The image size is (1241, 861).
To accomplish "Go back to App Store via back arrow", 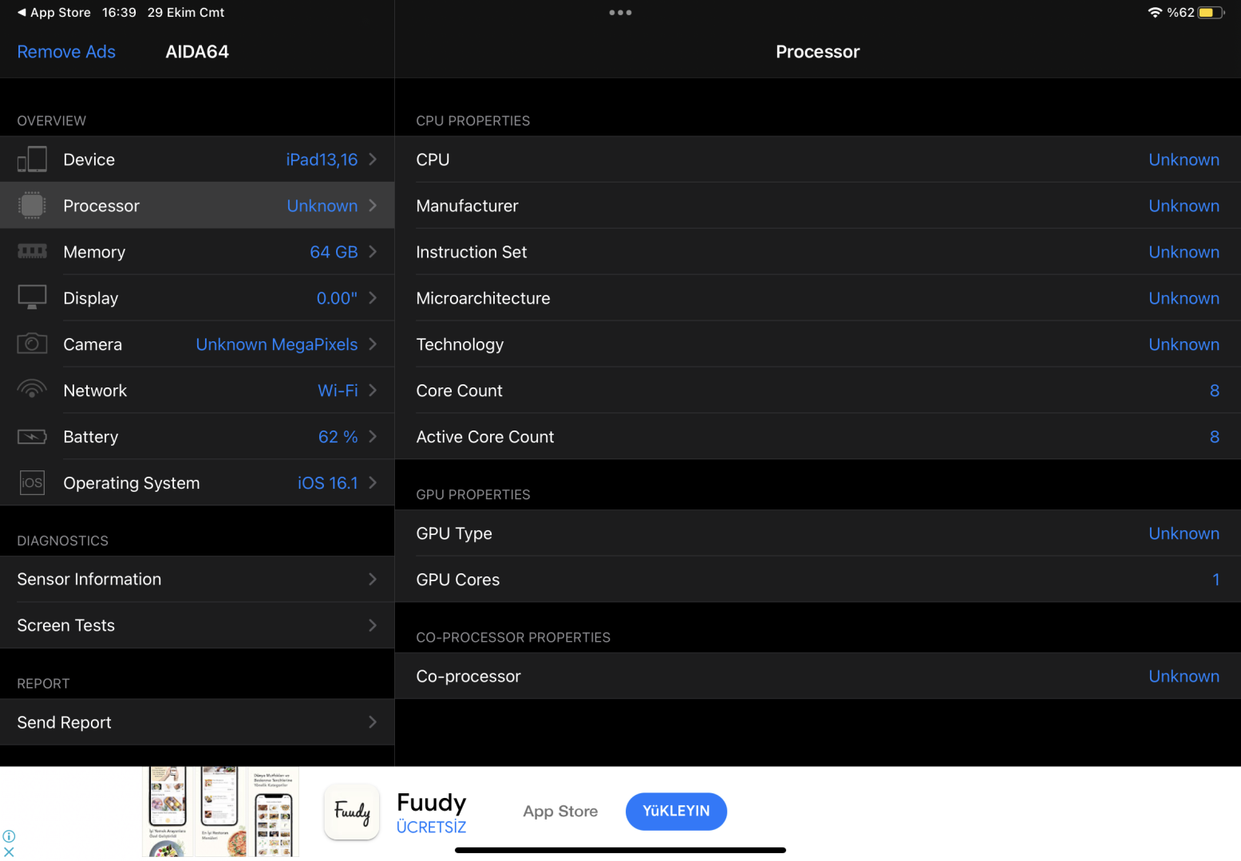I will click(53, 13).
